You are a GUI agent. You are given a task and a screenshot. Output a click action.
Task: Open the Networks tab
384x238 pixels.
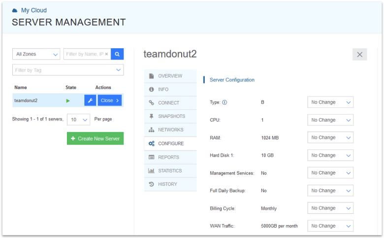tap(170, 130)
